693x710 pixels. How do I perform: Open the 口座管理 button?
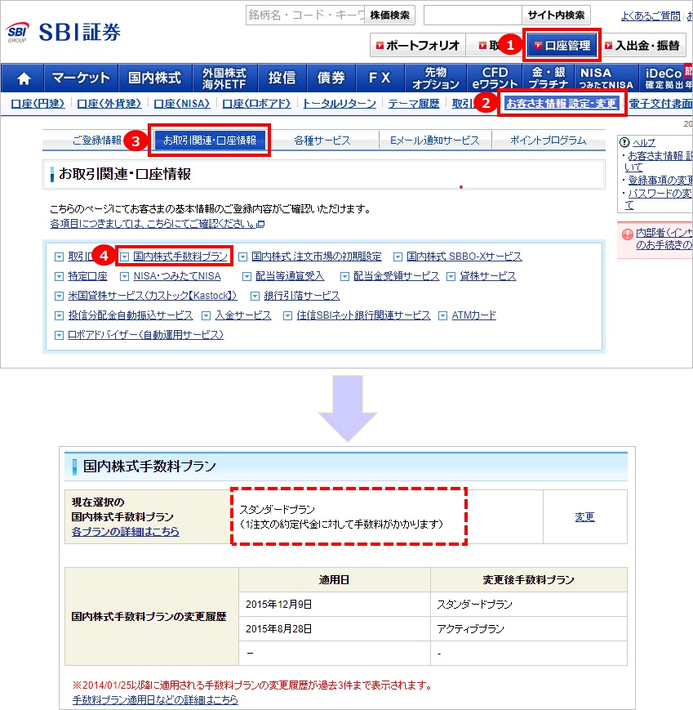click(x=562, y=45)
